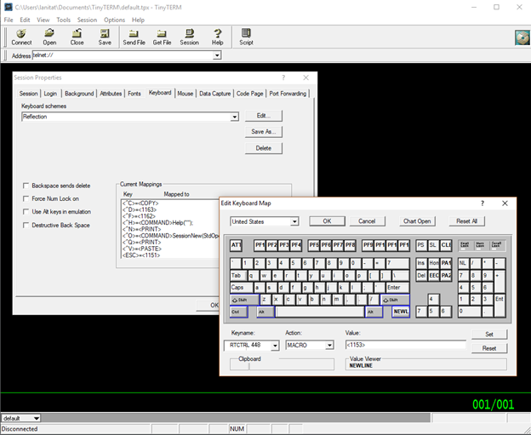Select the Enter key on keyboard map
The image size is (531, 435).
click(397, 288)
